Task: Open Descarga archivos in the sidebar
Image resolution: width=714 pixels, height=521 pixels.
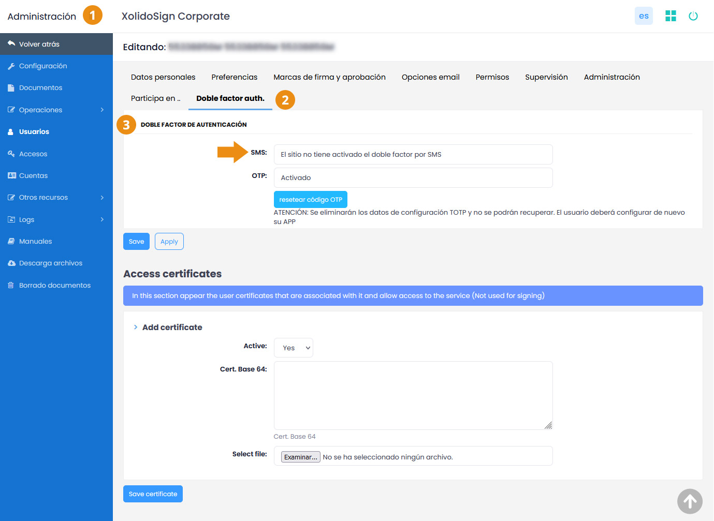Action: 56,263
